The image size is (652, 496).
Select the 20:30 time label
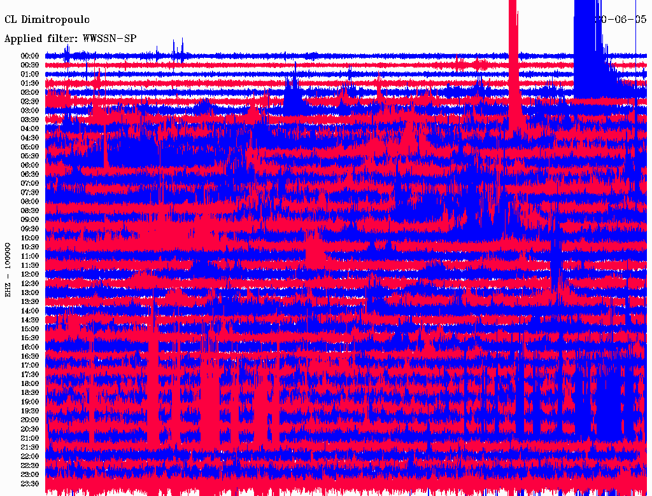tap(30, 429)
